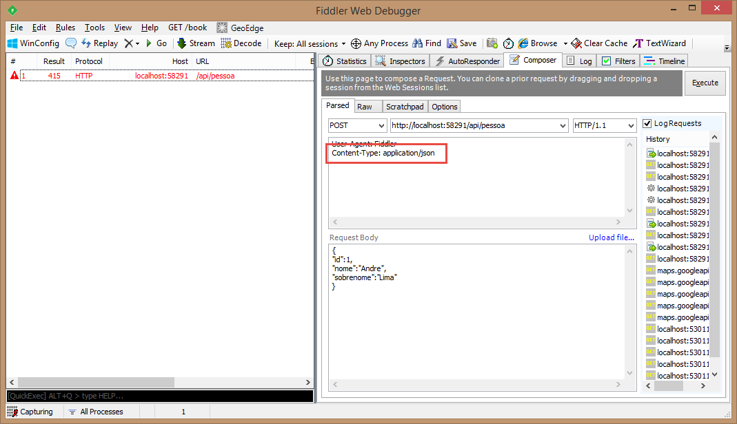Open the View menu
The image size is (737, 424).
123,28
